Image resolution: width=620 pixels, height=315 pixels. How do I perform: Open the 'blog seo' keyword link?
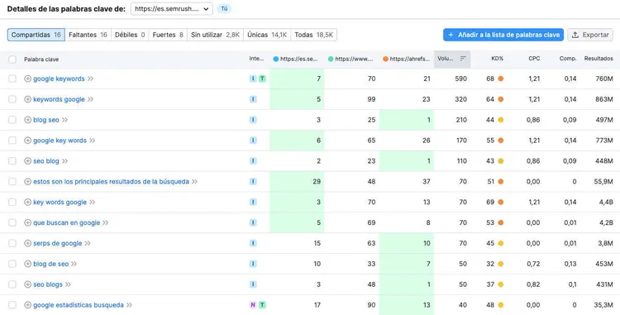coord(45,120)
